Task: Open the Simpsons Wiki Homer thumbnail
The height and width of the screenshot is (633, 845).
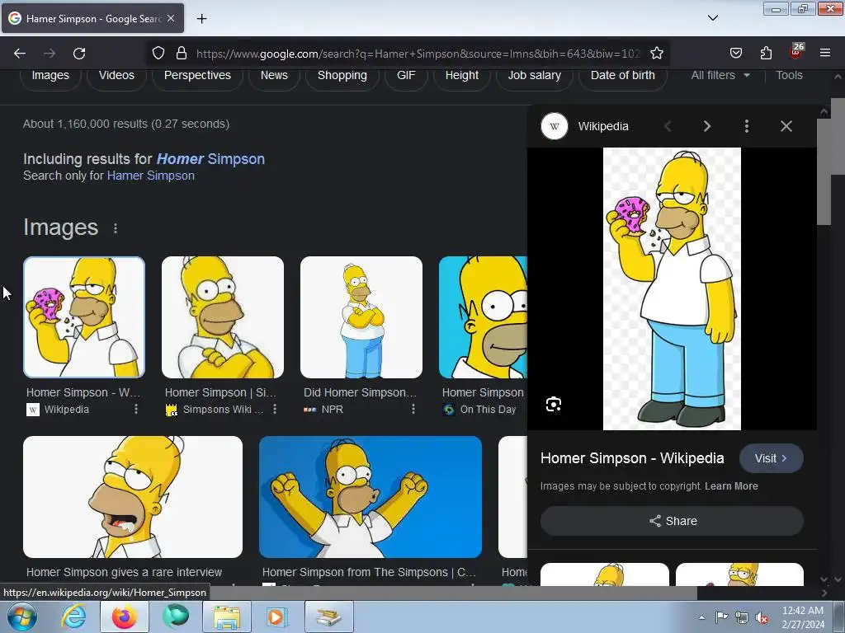Action: [x=223, y=317]
